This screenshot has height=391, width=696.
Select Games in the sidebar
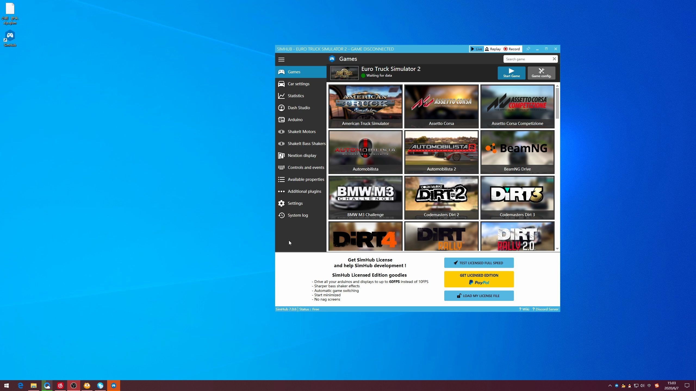(301, 72)
